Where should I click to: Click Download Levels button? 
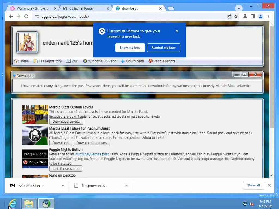pyautogui.click(x=66, y=122)
